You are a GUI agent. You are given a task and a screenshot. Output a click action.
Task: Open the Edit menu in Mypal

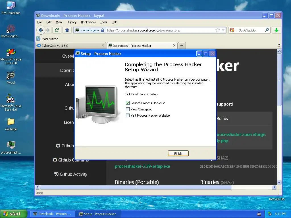[x=49, y=22]
